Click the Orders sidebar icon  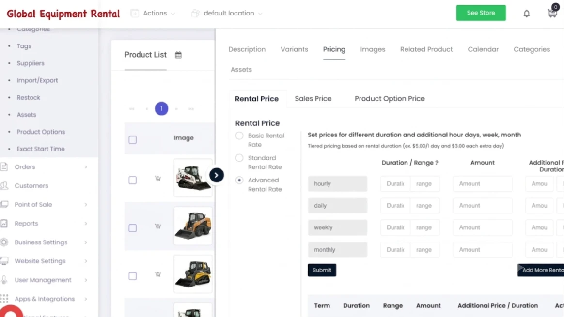point(4,167)
